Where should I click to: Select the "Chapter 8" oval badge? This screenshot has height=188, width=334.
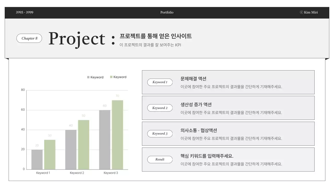point(29,38)
